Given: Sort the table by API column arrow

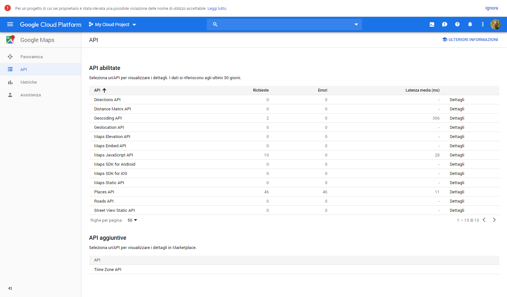Looking at the screenshot, I should tap(104, 90).
